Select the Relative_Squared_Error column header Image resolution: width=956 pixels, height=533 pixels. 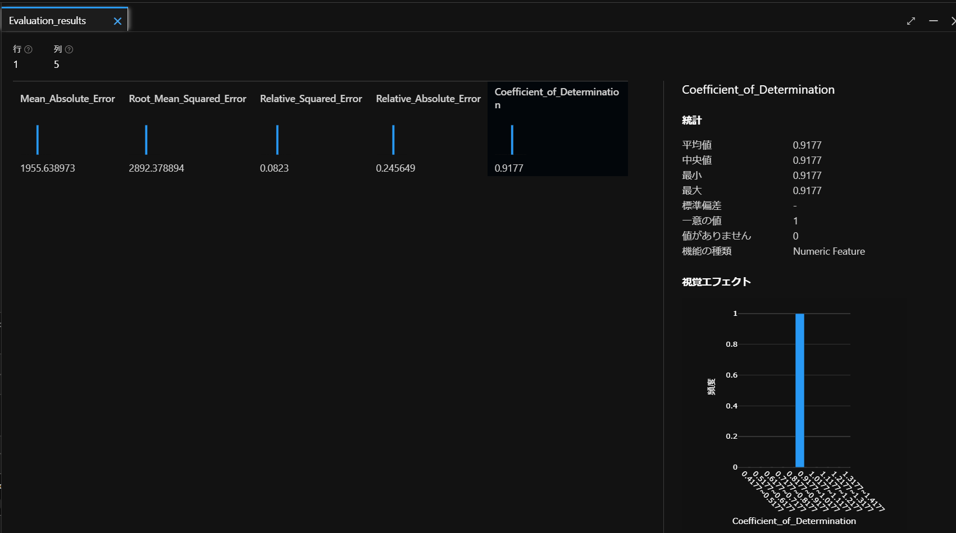pyautogui.click(x=311, y=99)
